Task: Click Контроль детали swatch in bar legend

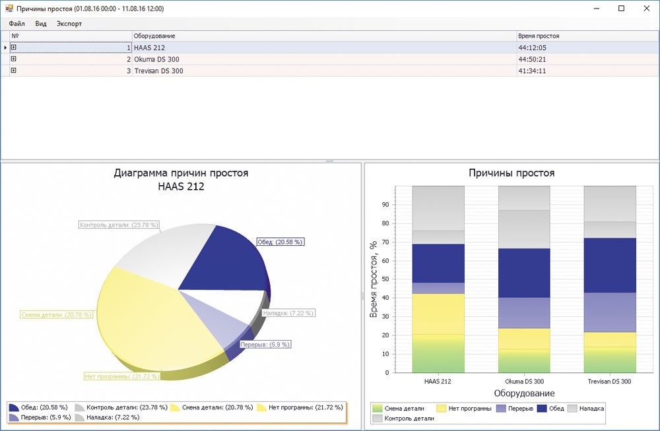Action: tap(378, 418)
